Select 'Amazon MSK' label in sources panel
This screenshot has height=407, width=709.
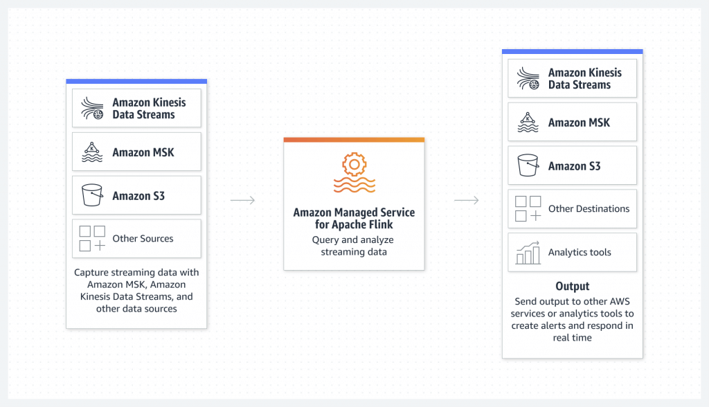click(x=143, y=152)
